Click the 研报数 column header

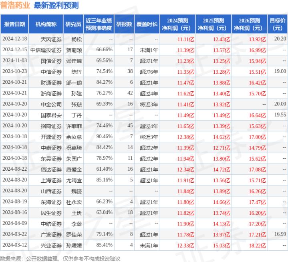[124, 24]
